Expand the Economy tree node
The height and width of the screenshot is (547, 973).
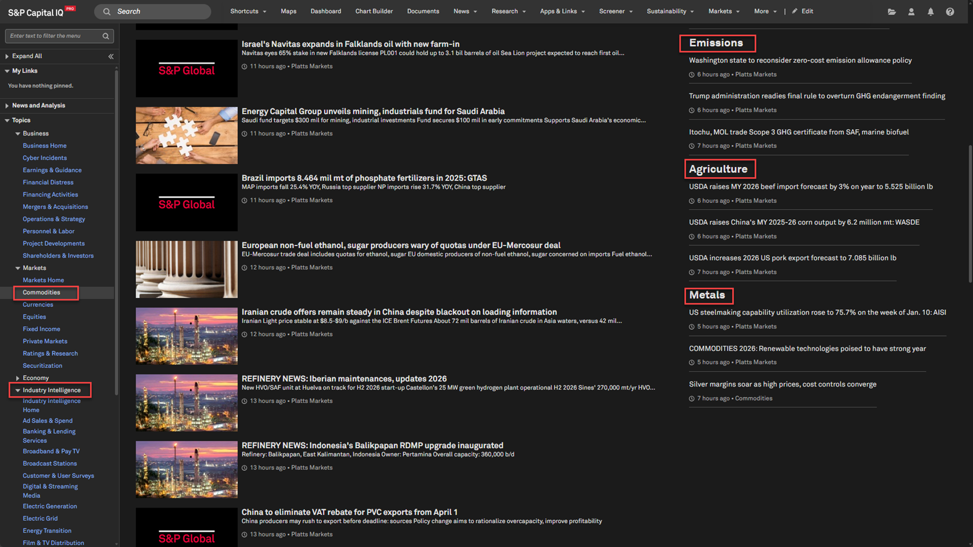pyautogui.click(x=17, y=378)
